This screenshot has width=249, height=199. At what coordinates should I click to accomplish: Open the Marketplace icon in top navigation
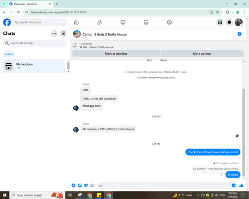pos(146,22)
